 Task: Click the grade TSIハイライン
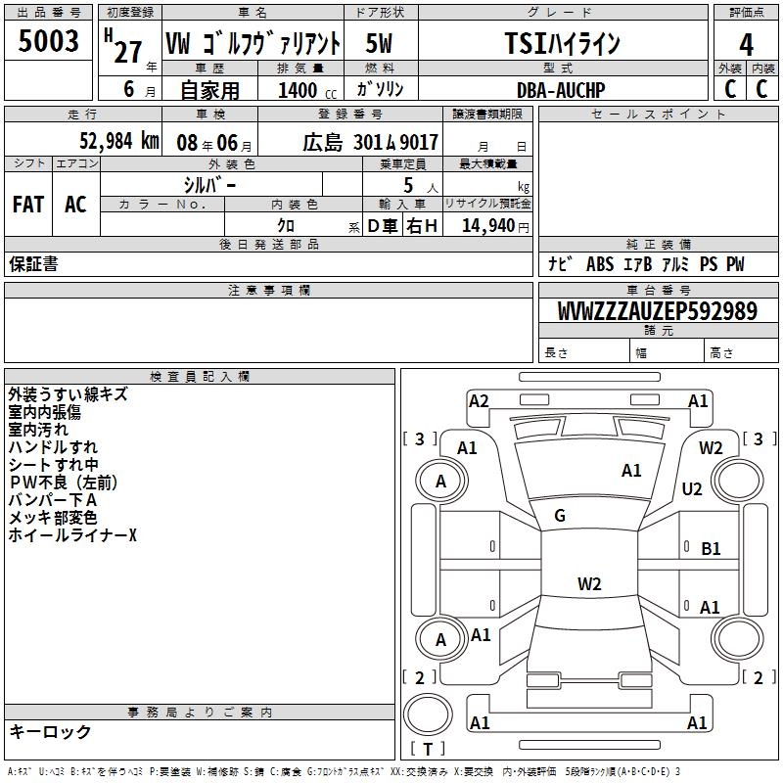pos(562,43)
